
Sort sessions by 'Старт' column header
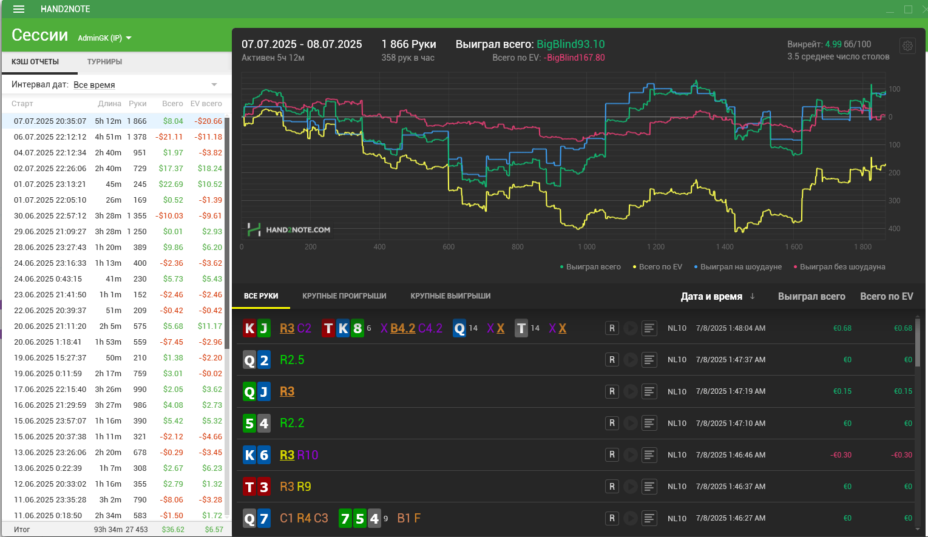[x=22, y=104]
